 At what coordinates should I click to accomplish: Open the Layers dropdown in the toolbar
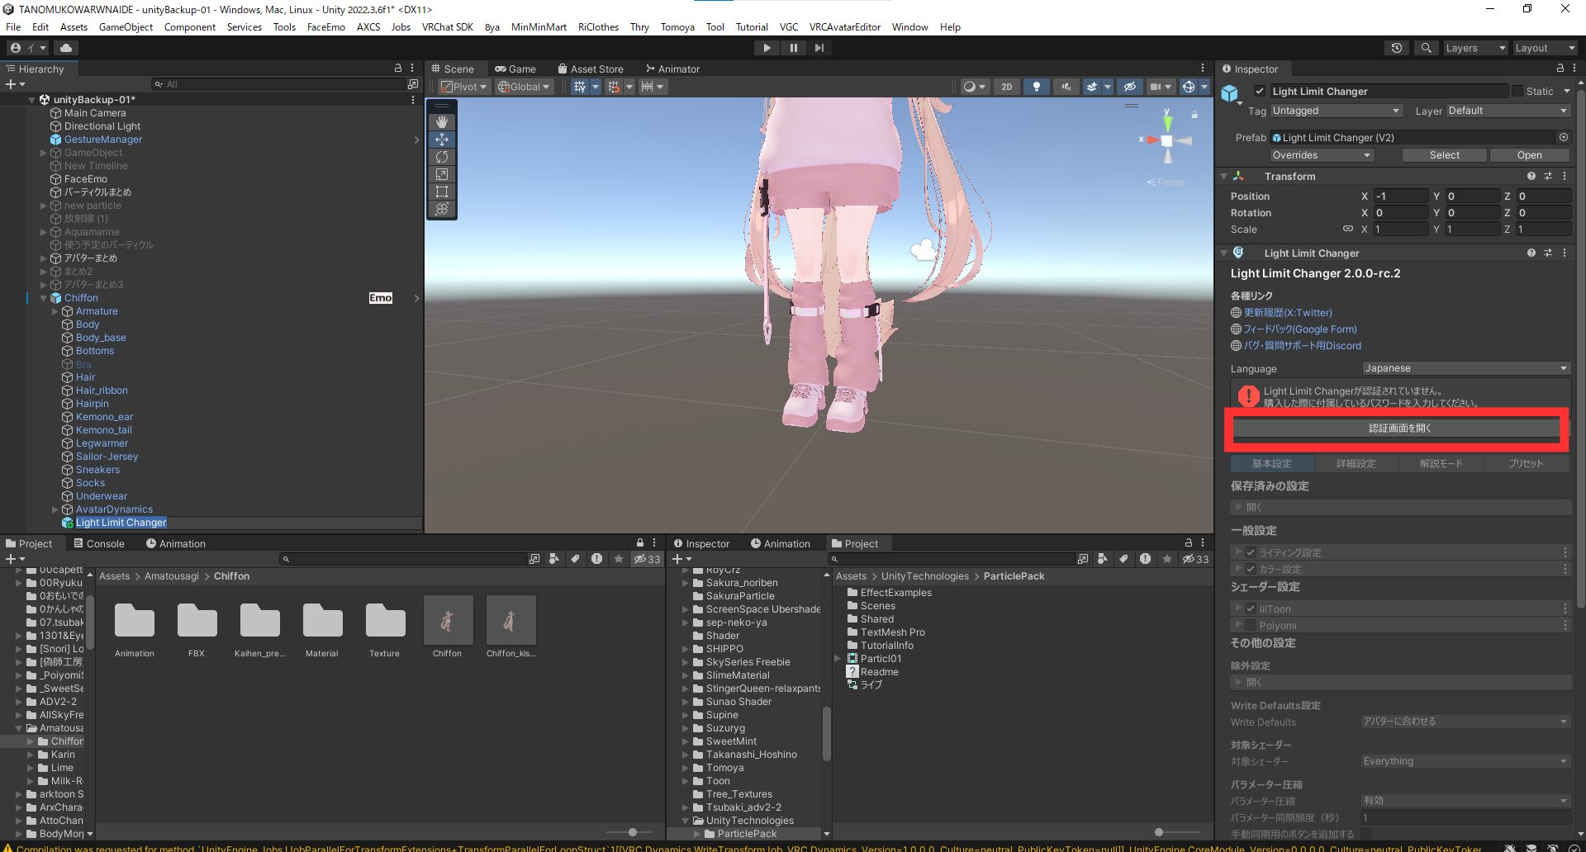[1474, 47]
